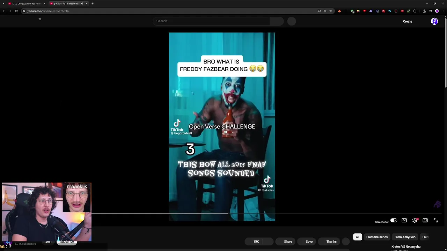
Task: Click the purple feather extension icon
Action: [x=371, y=11]
